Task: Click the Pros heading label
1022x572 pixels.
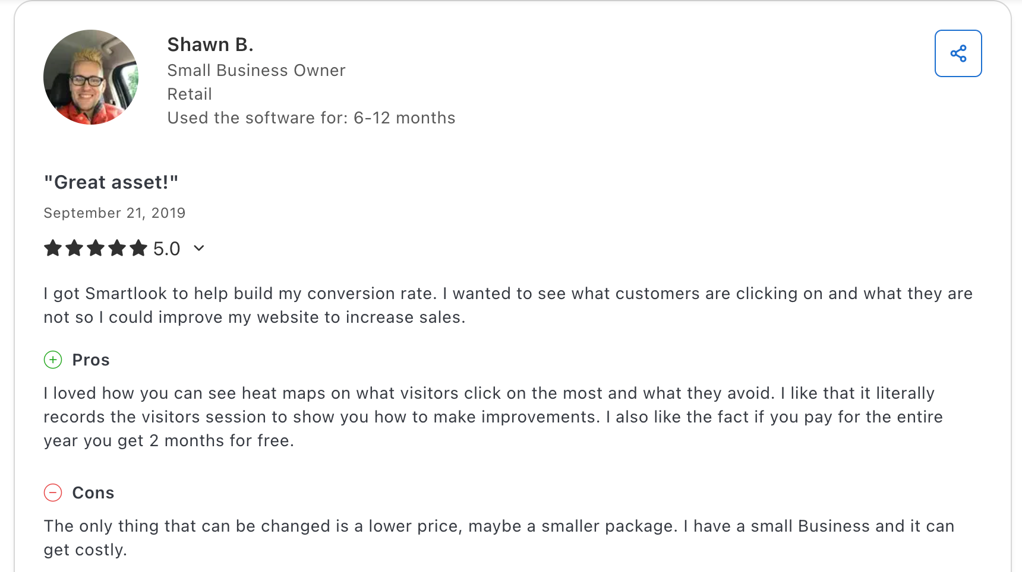Action: click(91, 360)
